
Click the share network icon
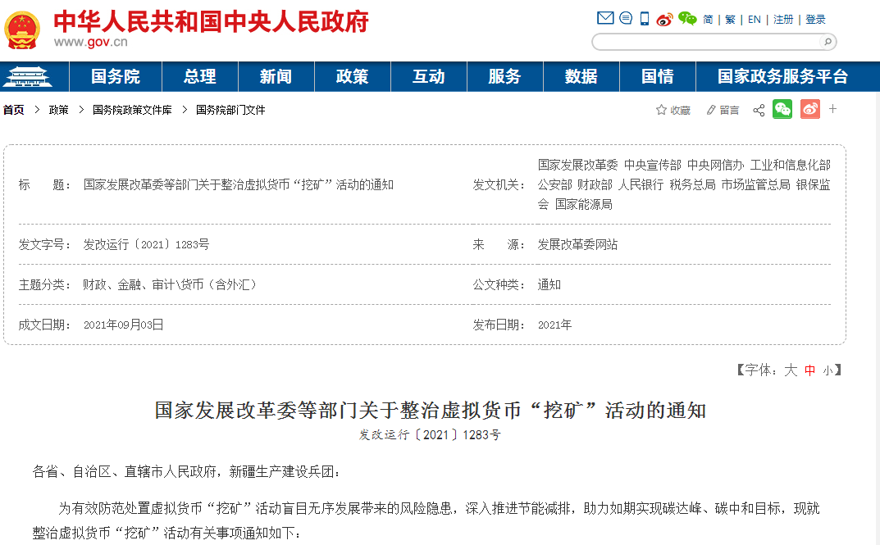pos(758,109)
